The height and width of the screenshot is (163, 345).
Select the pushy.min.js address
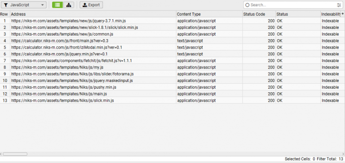[x=64, y=87]
